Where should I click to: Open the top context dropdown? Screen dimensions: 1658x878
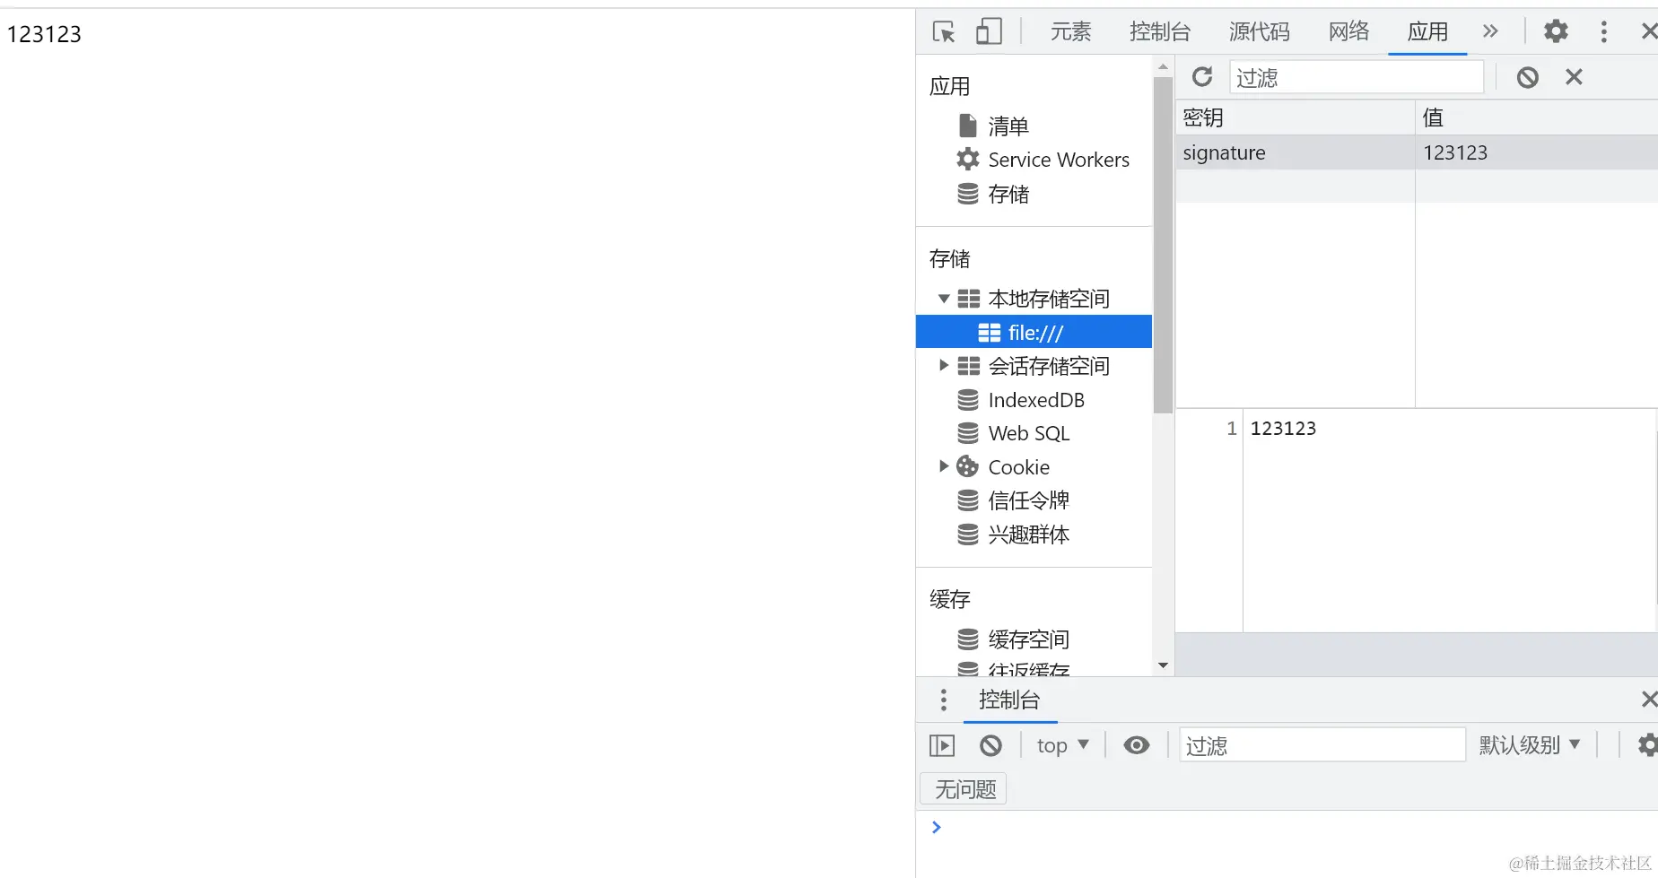(x=1063, y=745)
